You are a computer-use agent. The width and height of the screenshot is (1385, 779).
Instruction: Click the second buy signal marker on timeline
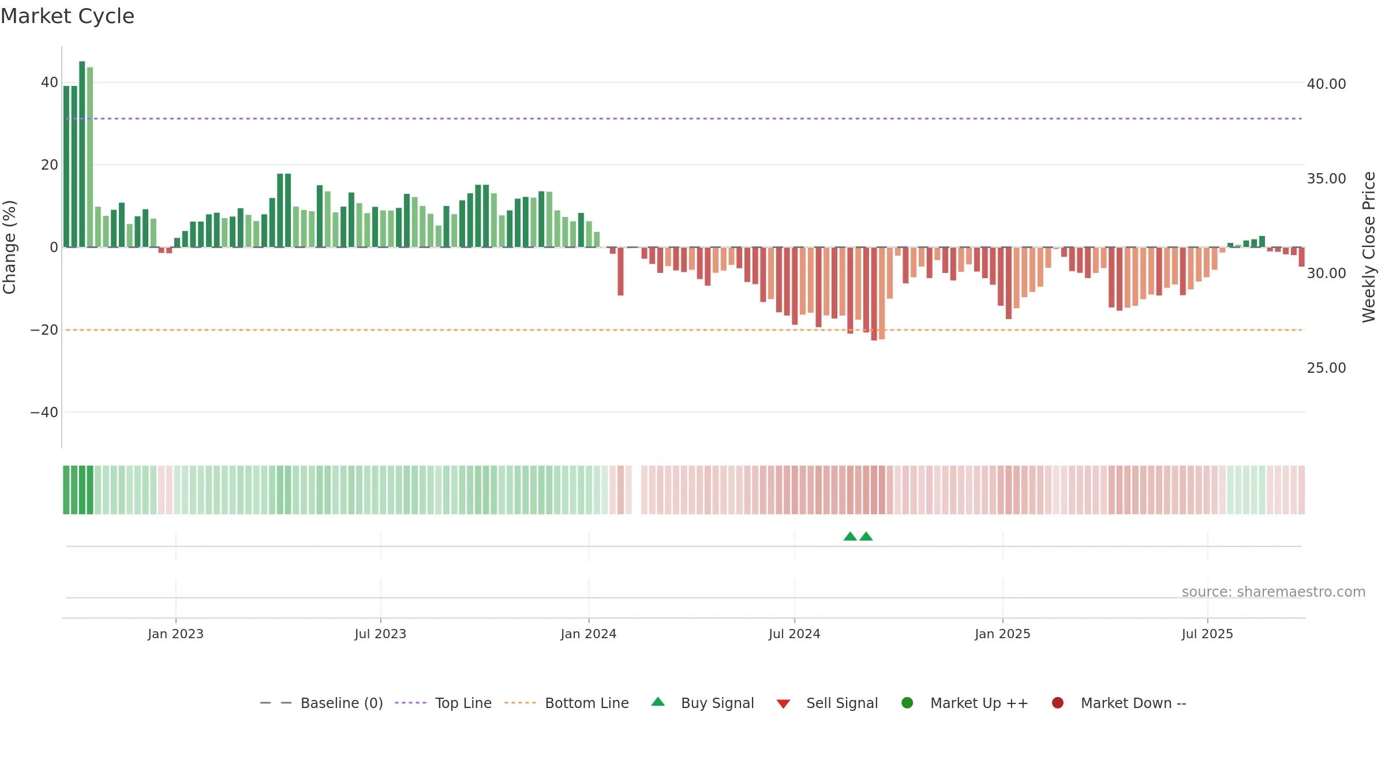[866, 537]
